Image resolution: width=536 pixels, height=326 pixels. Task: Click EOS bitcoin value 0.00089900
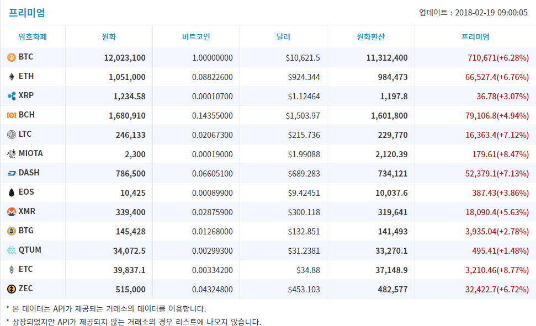point(213,193)
